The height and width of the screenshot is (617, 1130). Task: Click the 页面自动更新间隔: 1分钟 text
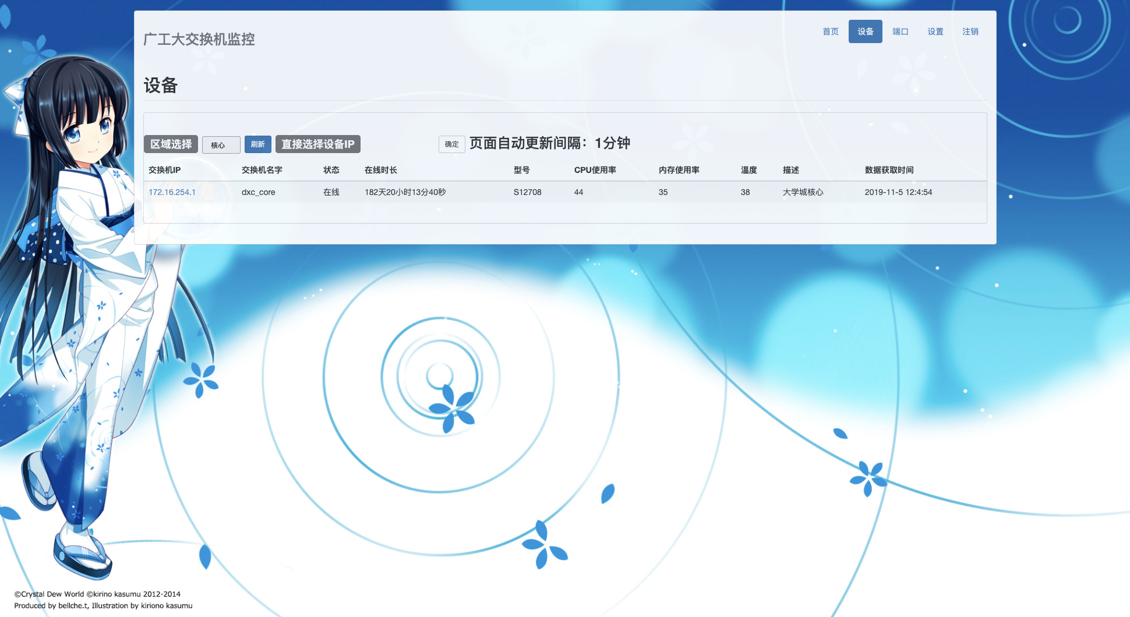click(x=550, y=143)
